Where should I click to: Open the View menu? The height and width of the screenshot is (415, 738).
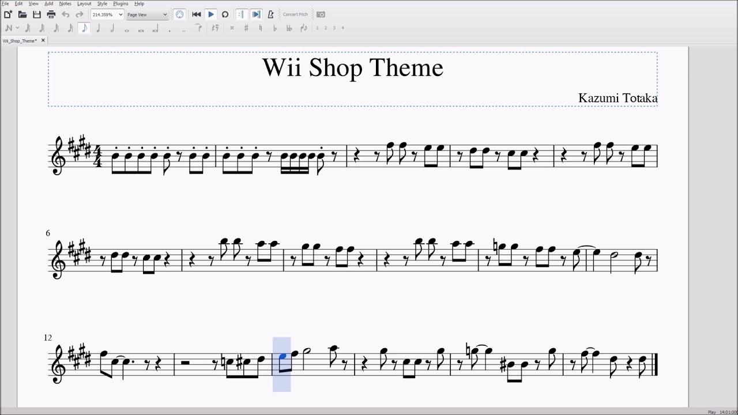pos(33,3)
